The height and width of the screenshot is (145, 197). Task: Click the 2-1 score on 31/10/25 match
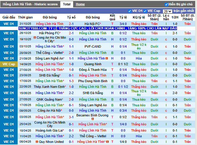point(71,24)
